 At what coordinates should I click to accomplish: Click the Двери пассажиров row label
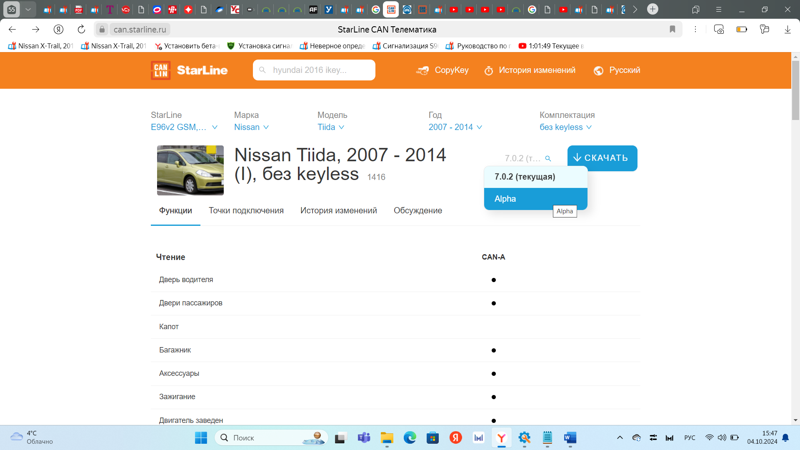191,303
